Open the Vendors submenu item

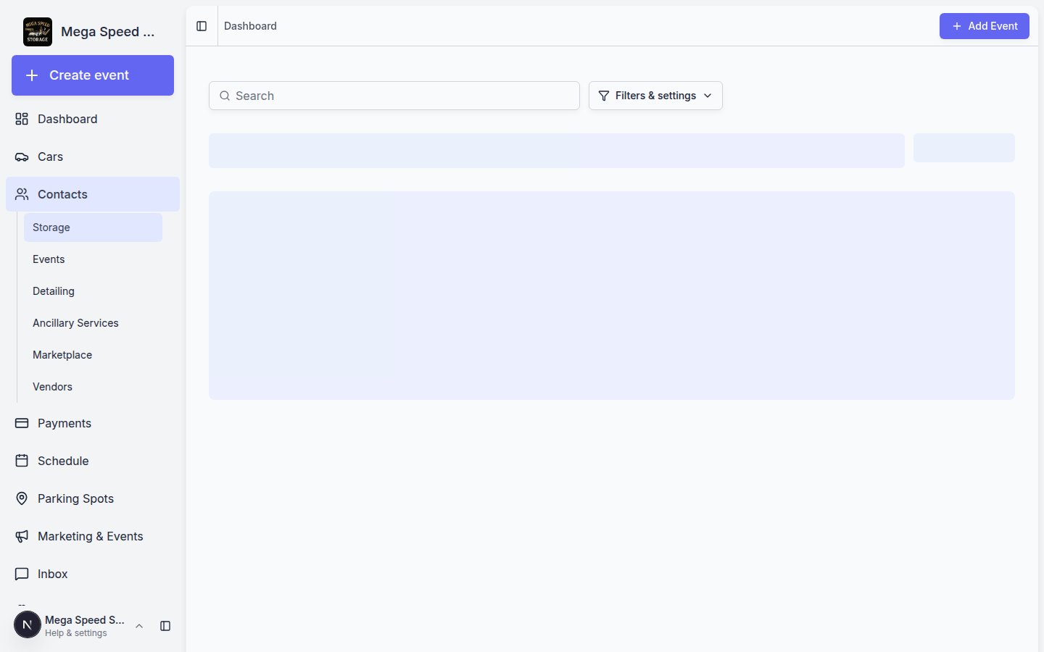point(93,387)
